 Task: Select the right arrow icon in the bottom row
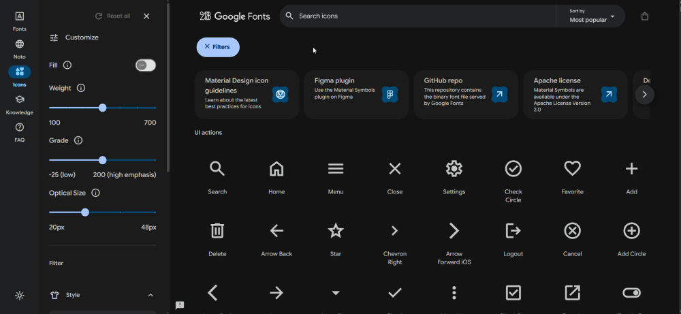coord(276,293)
